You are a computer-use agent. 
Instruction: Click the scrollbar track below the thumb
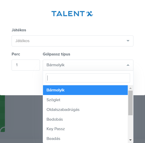tap(130, 126)
